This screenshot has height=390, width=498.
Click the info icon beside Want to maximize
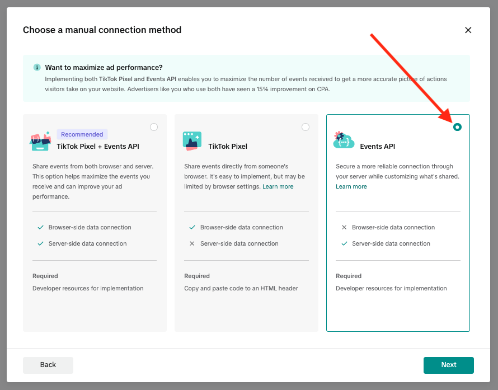click(37, 67)
